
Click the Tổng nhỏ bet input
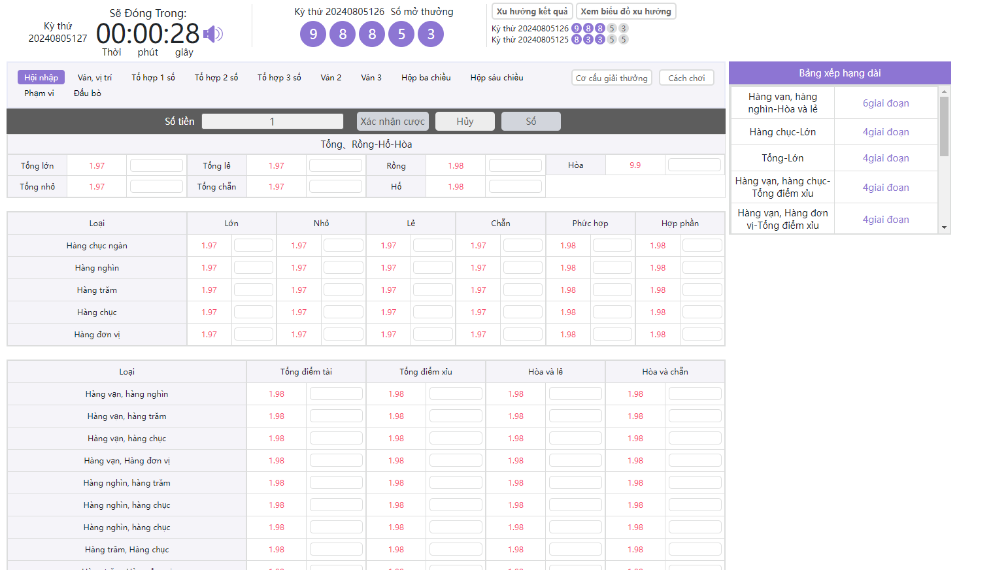(x=156, y=186)
